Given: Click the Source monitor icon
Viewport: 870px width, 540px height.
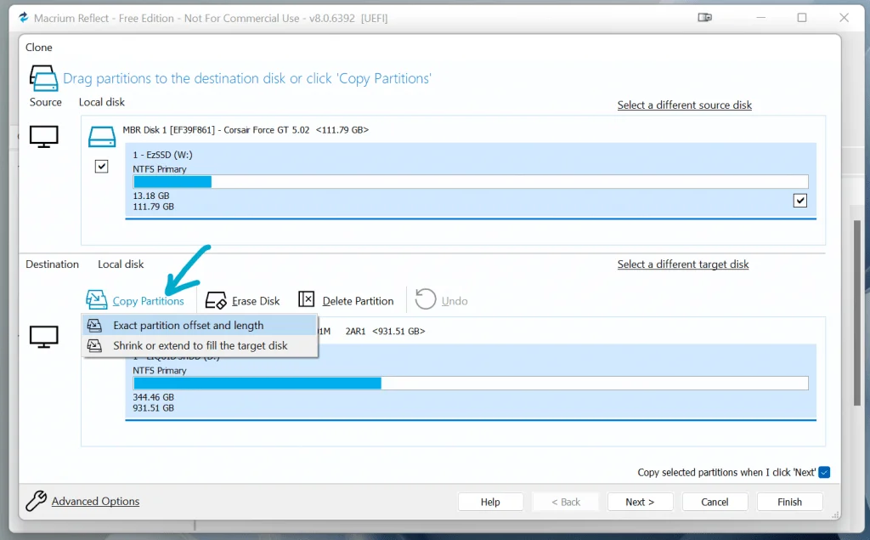Looking at the screenshot, I should pyautogui.click(x=44, y=137).
